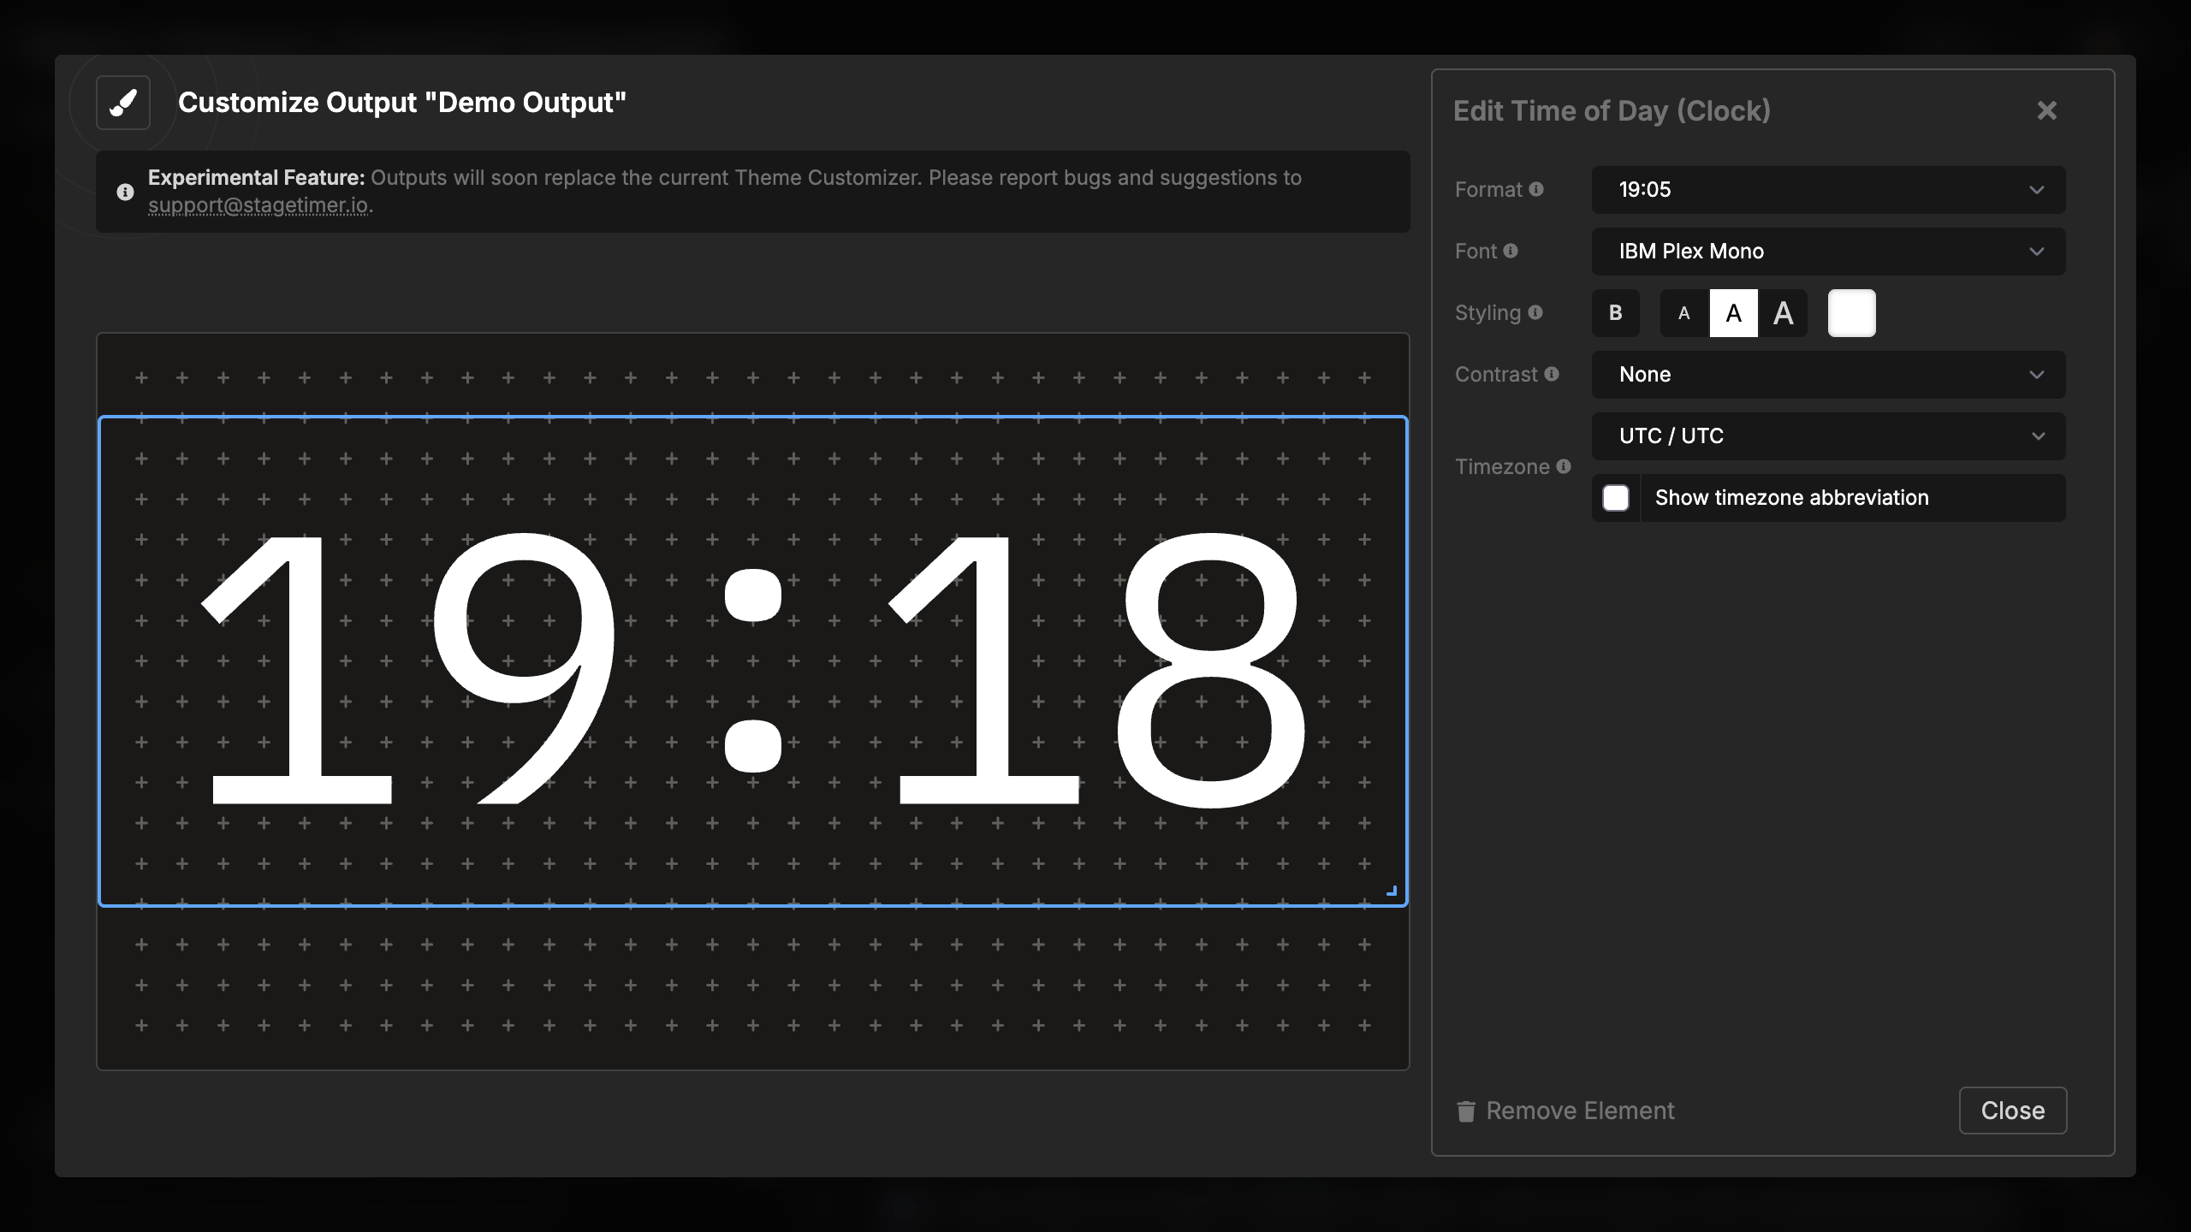
Task: Enable Show timezone abbreviation
Action: (1617, 497)
